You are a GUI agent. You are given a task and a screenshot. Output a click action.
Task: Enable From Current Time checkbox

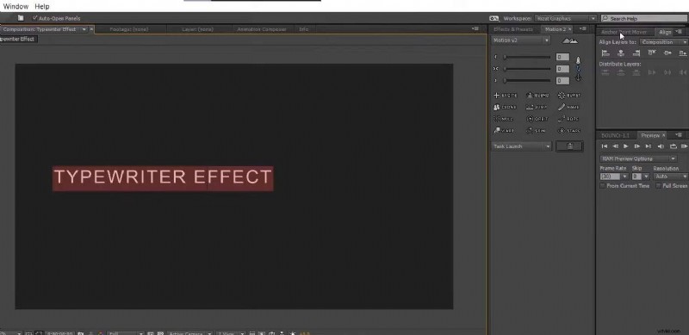(602, 186)
